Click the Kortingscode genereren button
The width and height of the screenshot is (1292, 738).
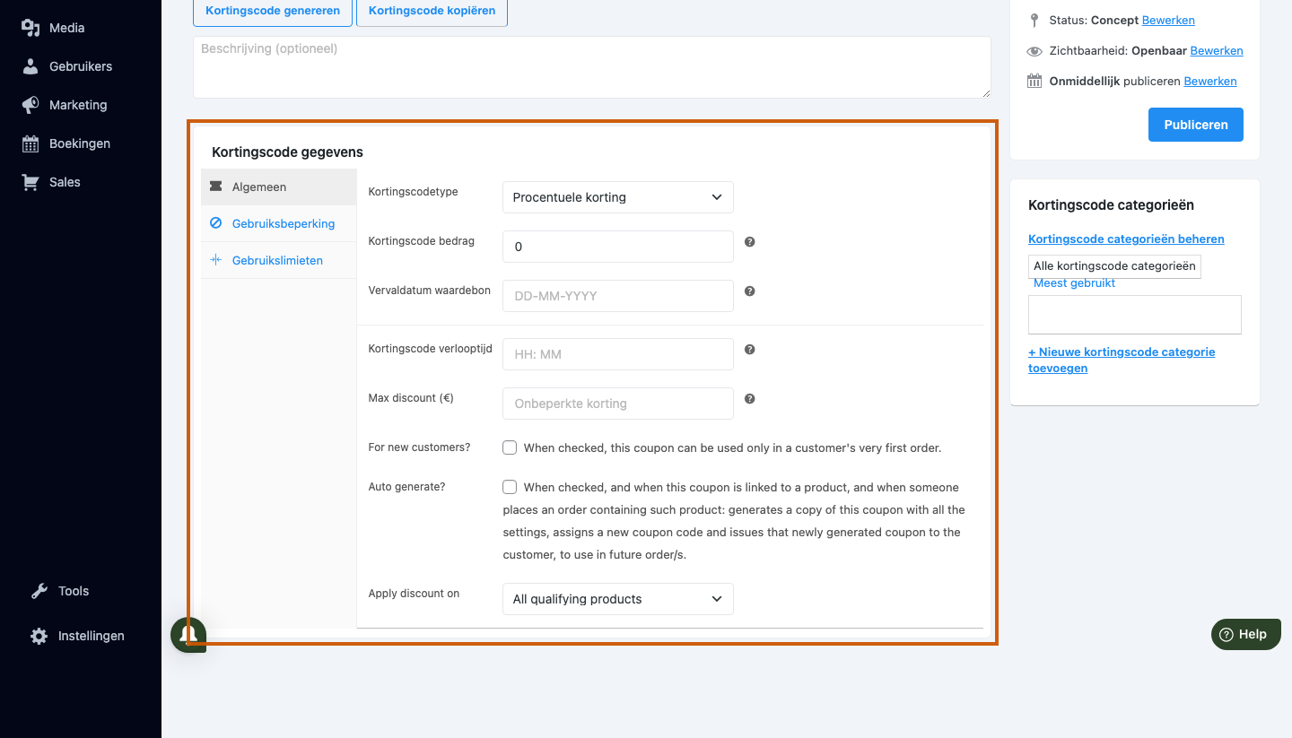(273, 12)
